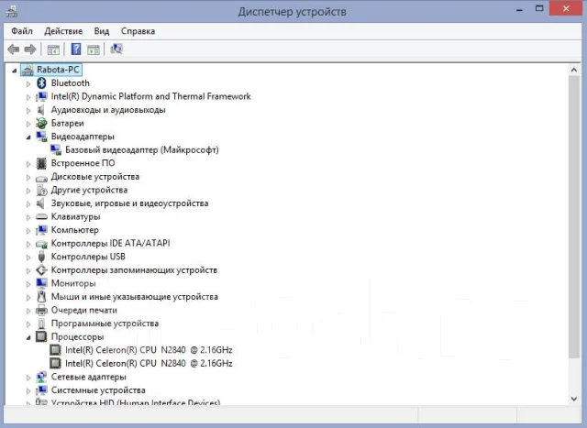Screen dimensions: 587x428
Task: Select the Другие устройства label
Action: (89, 190)
